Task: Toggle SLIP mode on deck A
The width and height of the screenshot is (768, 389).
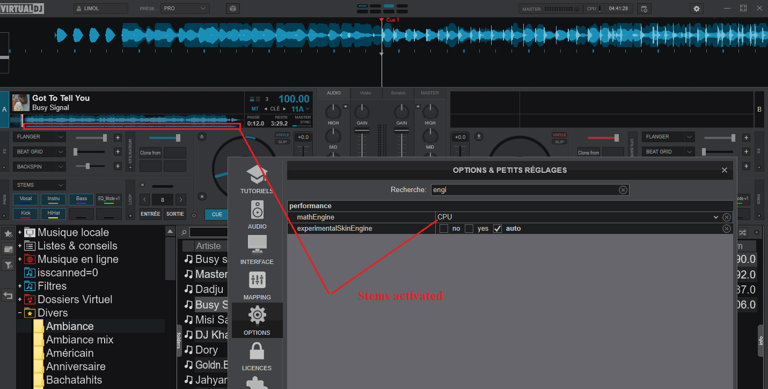Action: click(x=282, y=142)
